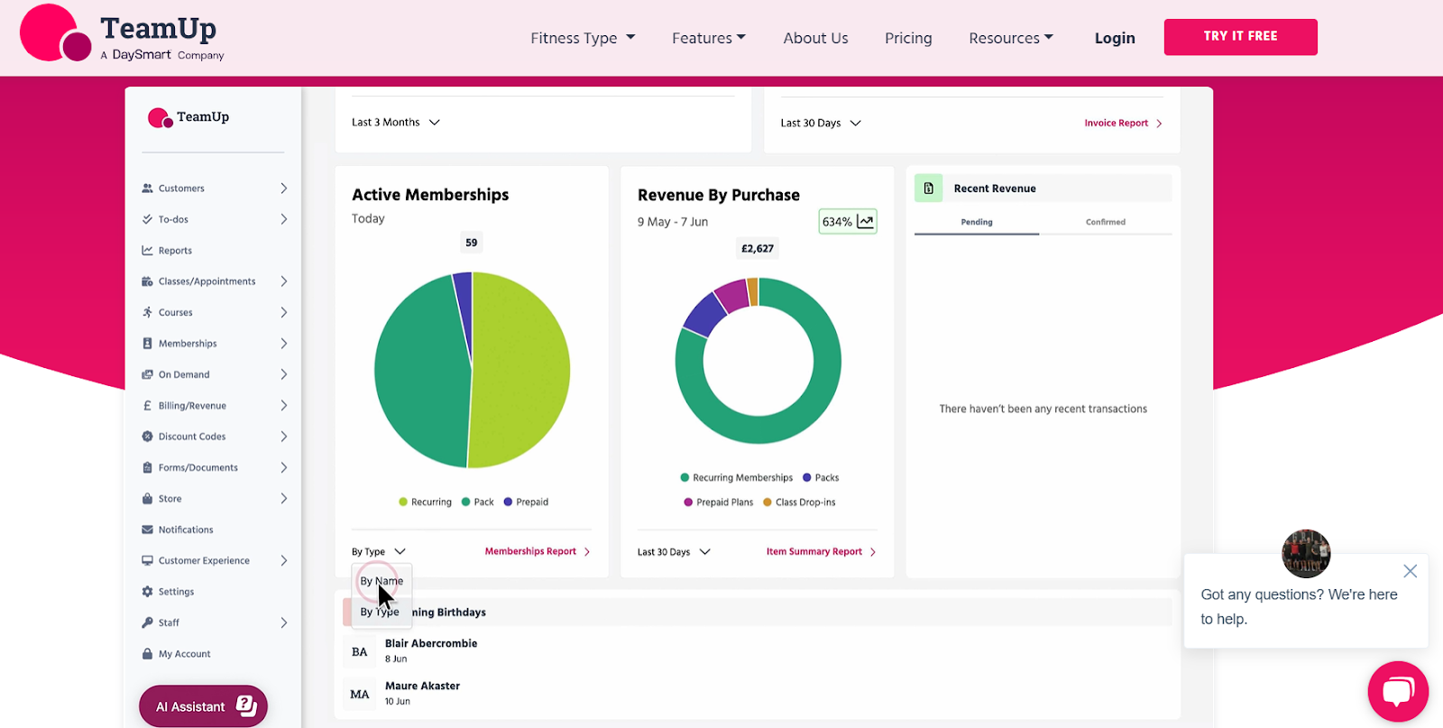Open the Last 30 Days dropdown beside Invoice Report

(x=821, y=124)
